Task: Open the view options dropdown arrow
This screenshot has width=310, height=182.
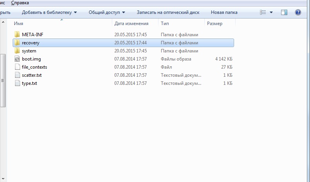Action: [x=271, y=12]
